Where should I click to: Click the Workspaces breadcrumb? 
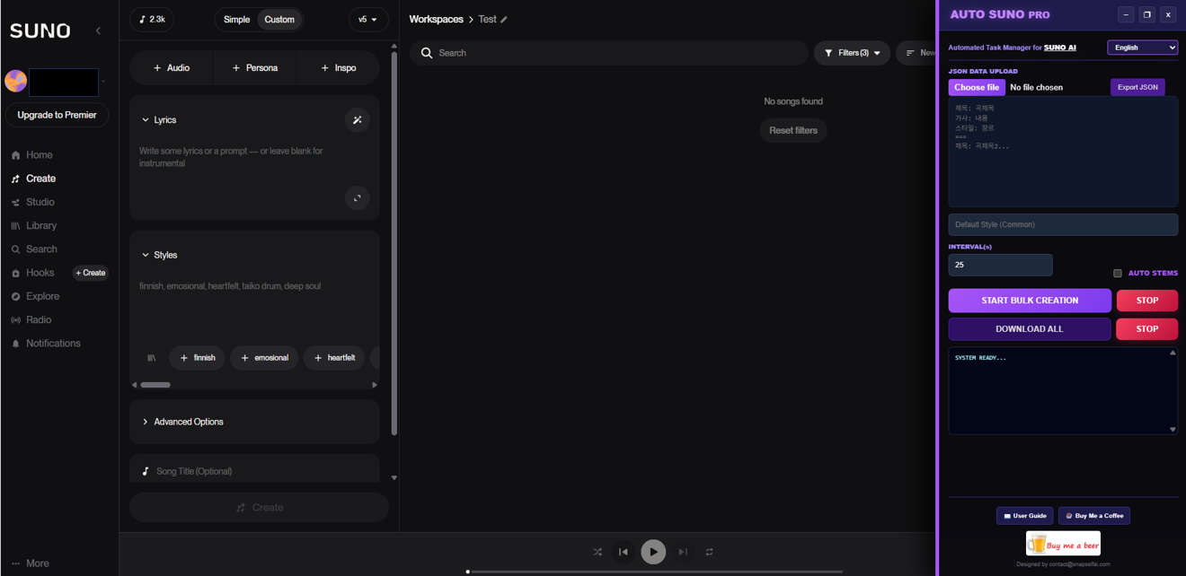(x=436, y=19)
